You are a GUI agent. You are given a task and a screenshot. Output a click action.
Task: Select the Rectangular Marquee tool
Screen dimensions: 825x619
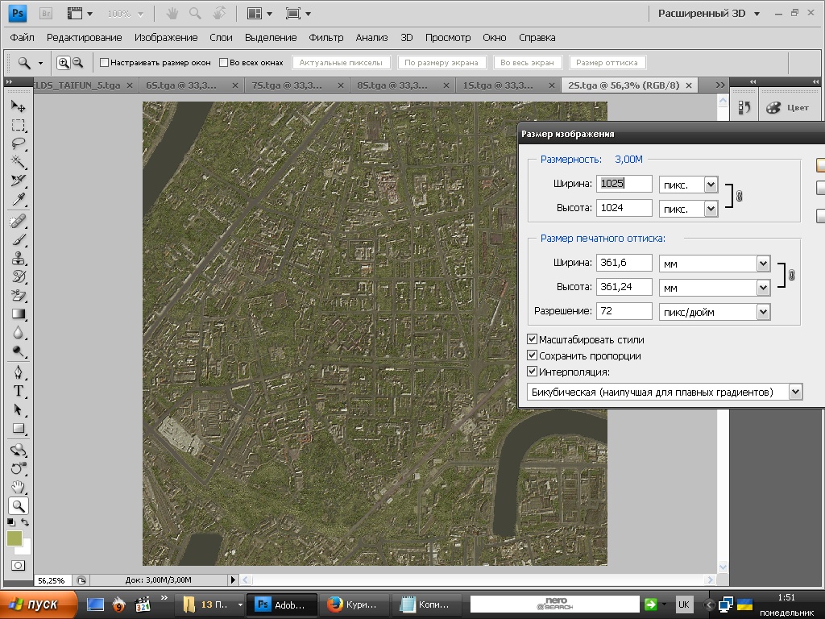click(x=18, y=125)
